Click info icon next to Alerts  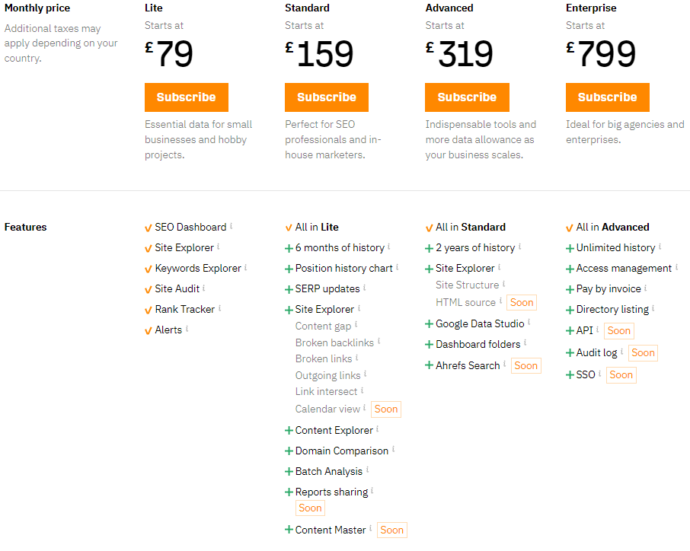(x=187, y=329)
